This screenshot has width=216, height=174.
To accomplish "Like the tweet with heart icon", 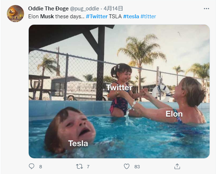I will (126, 166).
